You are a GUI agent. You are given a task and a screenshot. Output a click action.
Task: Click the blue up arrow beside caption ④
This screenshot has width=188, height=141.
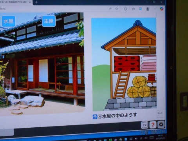pos(95,117)
